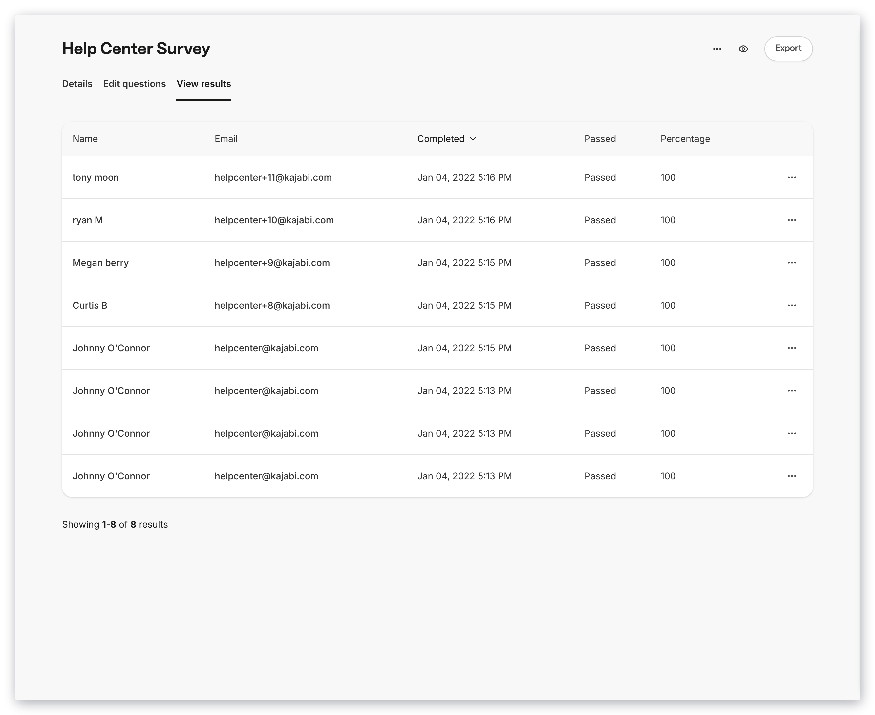Open row actions menu for tony moon
Image resolution: width=875 pixels, height=715 pixels.
[x=791, y=177]
